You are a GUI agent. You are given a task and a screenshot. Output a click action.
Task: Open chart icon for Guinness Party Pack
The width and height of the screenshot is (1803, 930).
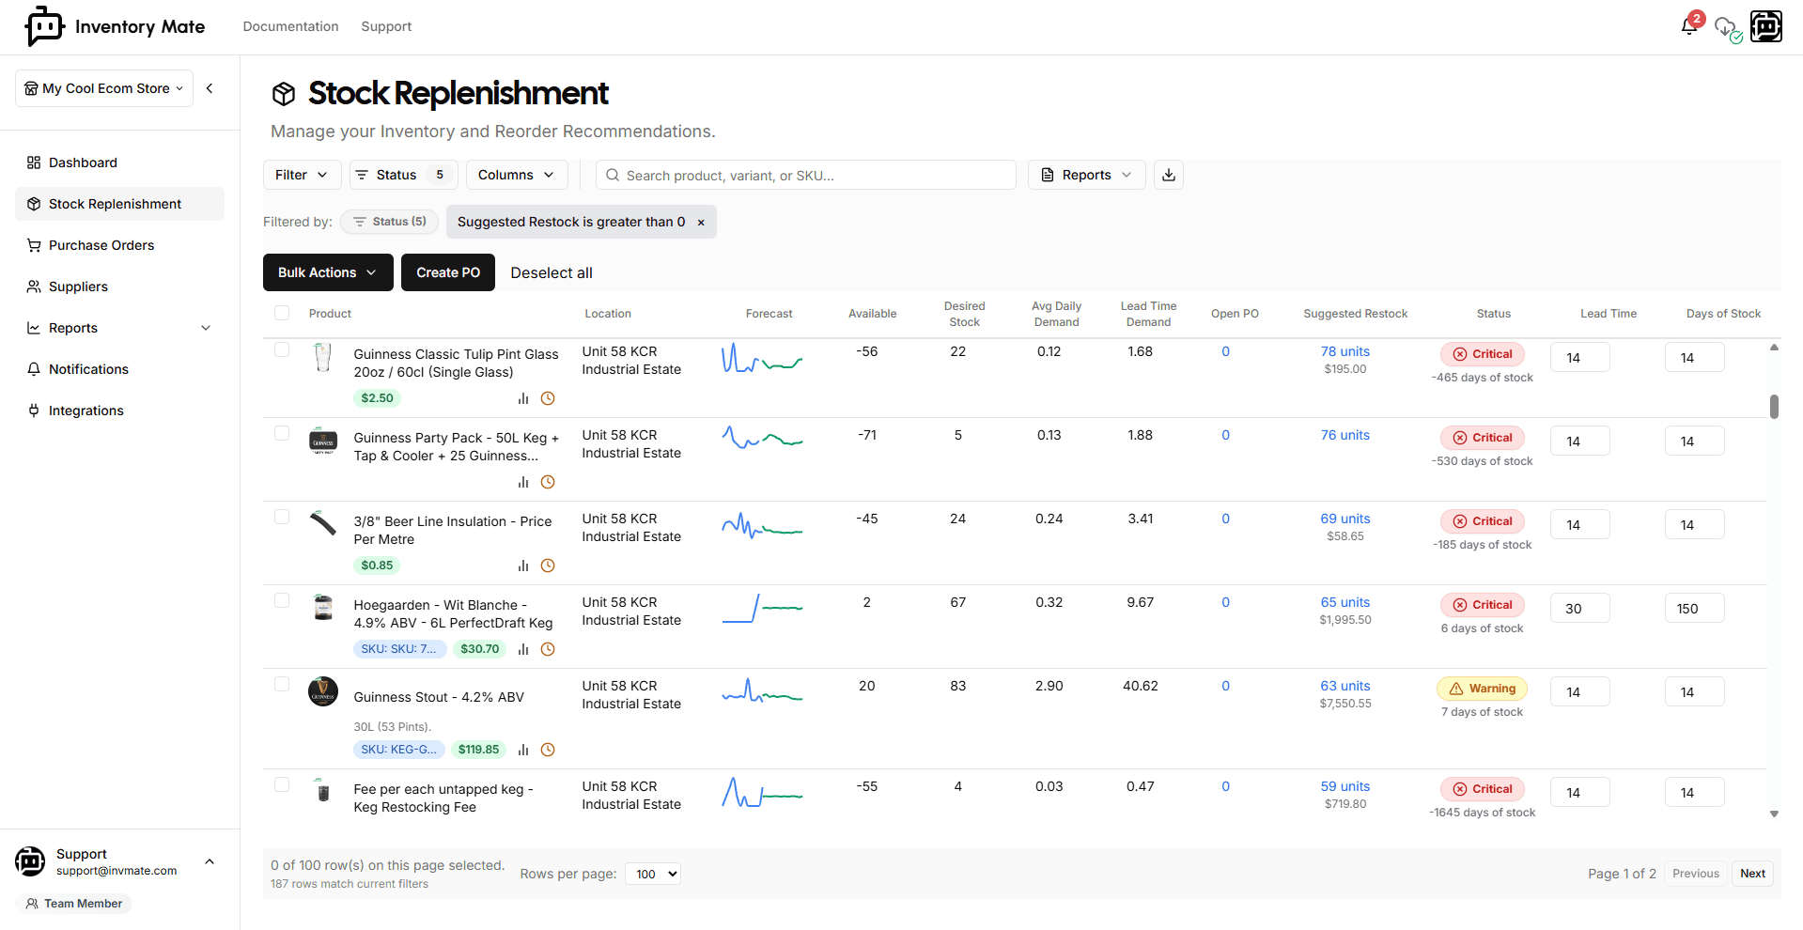pos(523,482)
